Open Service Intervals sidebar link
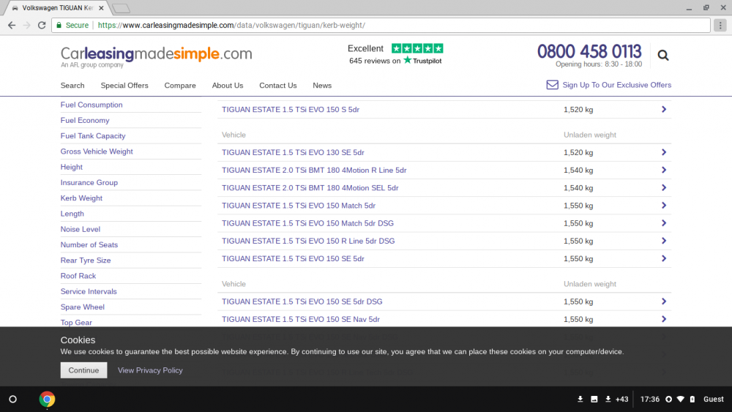 pyautogui.click(x=89, y=291)
